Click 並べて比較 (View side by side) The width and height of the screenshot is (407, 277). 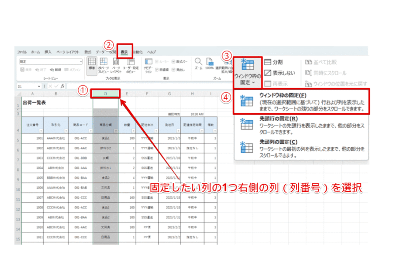[321, 62]
